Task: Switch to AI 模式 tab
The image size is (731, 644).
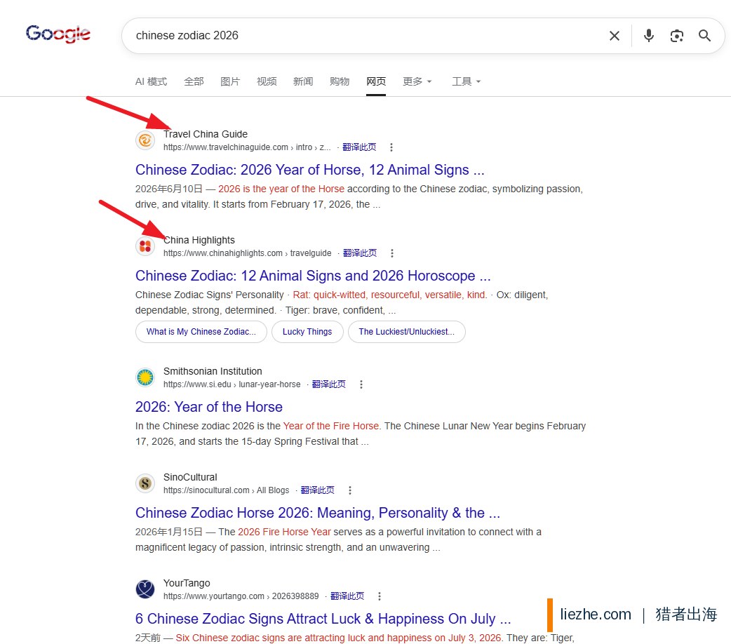Action: click(151, 81)
